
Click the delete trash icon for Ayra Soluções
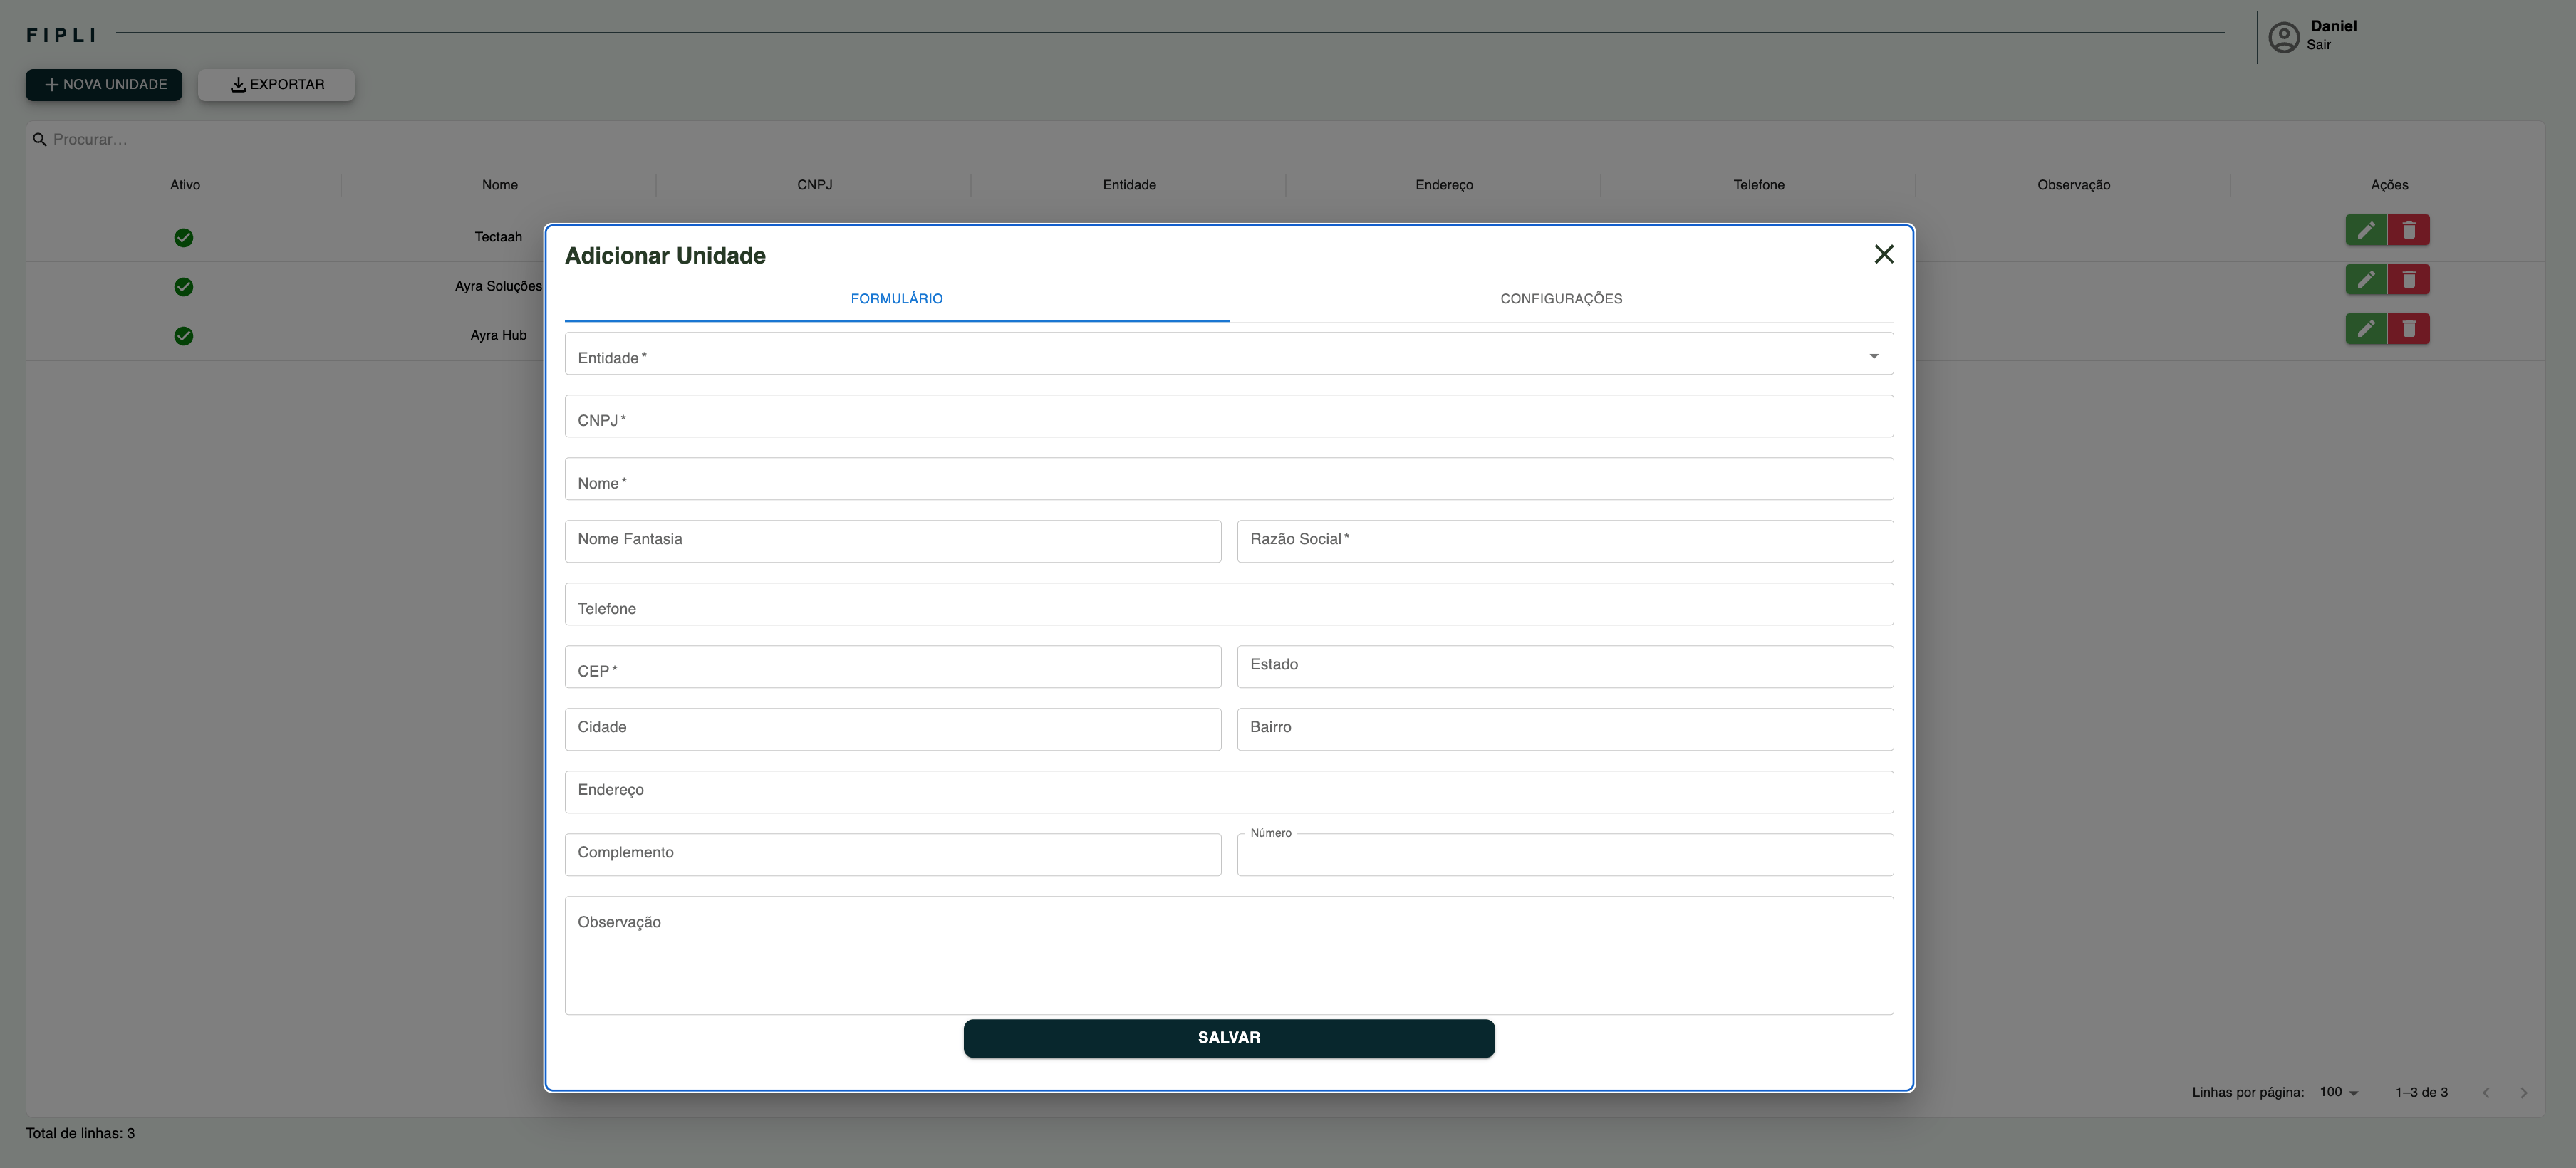click(2409, 280)
